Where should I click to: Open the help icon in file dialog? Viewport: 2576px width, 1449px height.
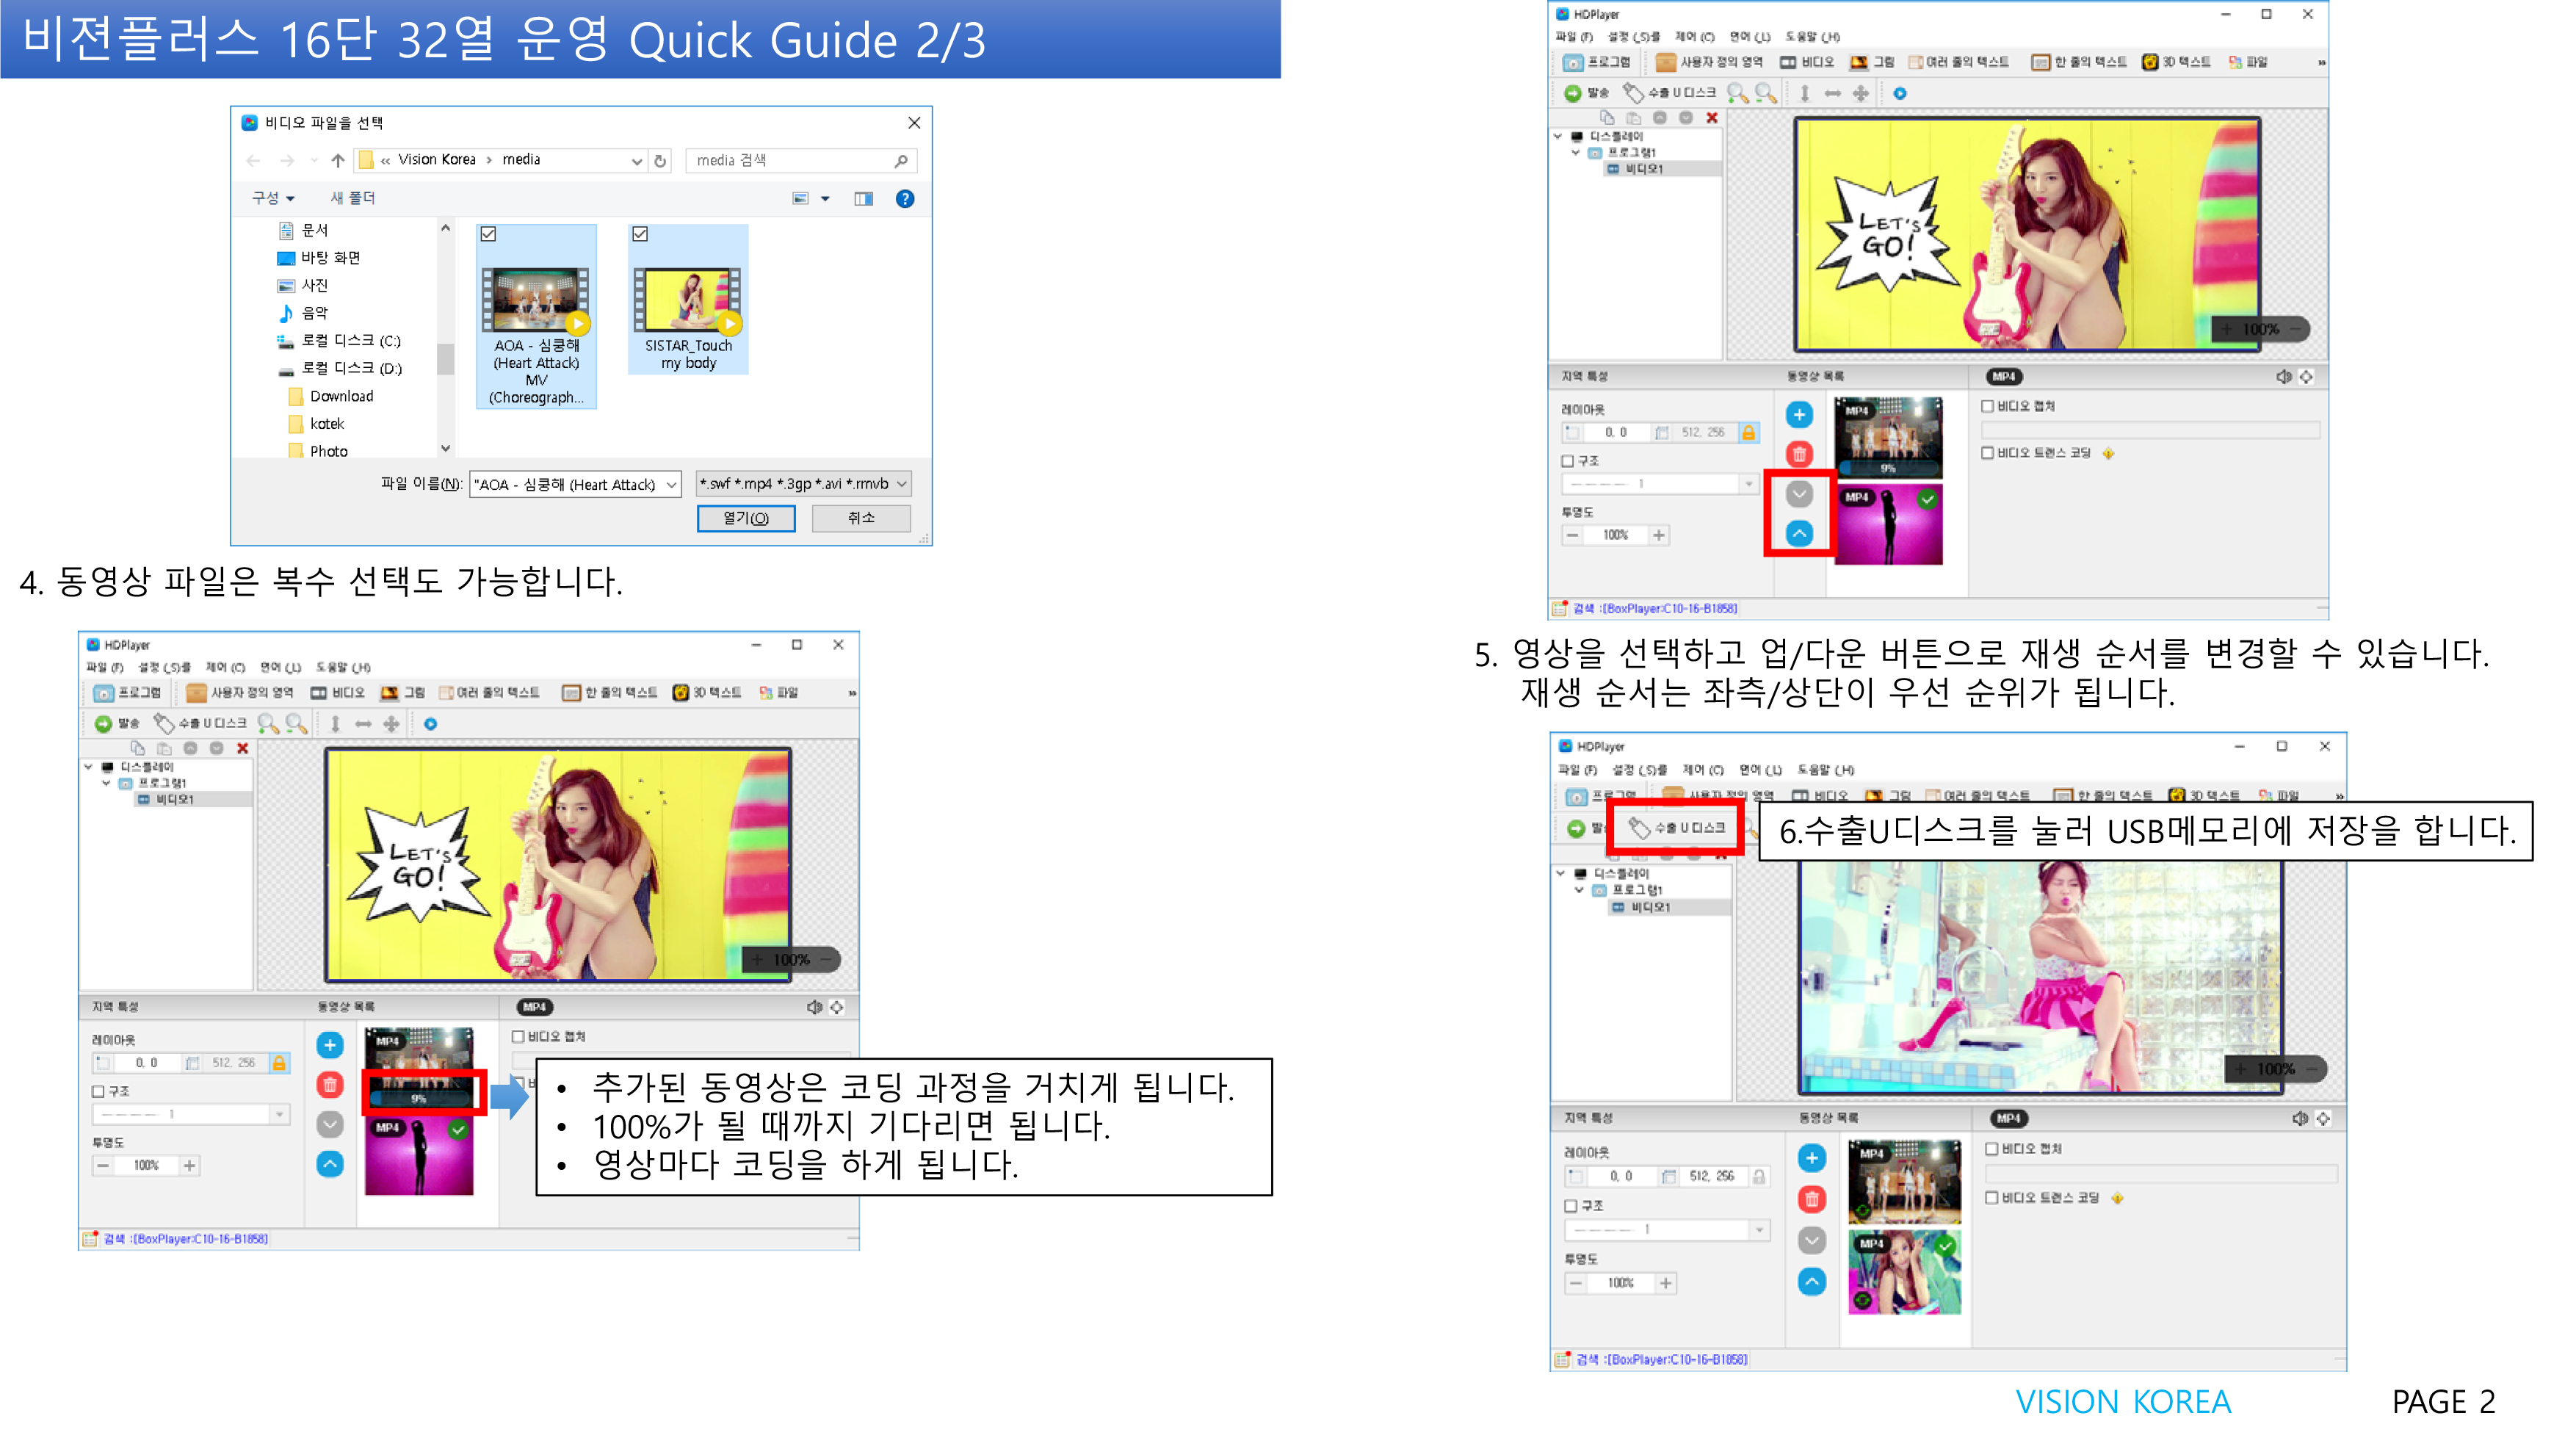click(905, 199)
